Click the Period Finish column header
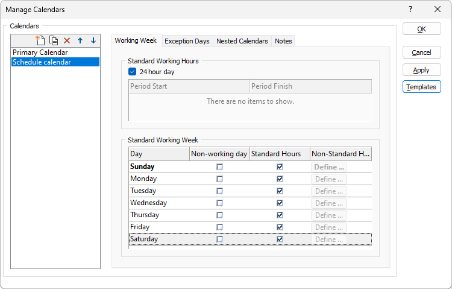 pos(311,86)
